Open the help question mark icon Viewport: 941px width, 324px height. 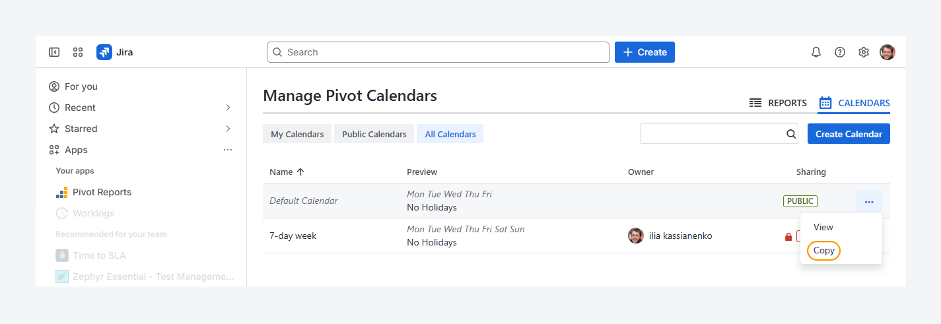click(840, 52)
